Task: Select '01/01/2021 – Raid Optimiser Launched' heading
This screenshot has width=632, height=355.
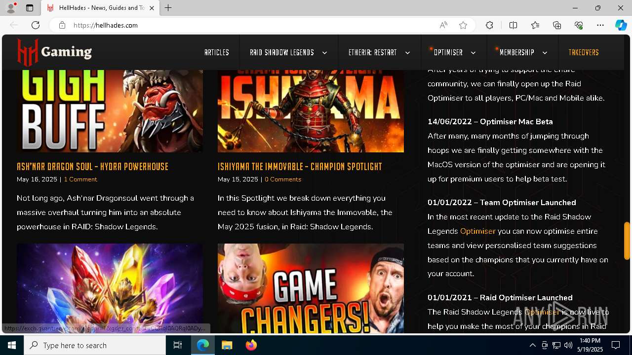Action: (500, 298)
